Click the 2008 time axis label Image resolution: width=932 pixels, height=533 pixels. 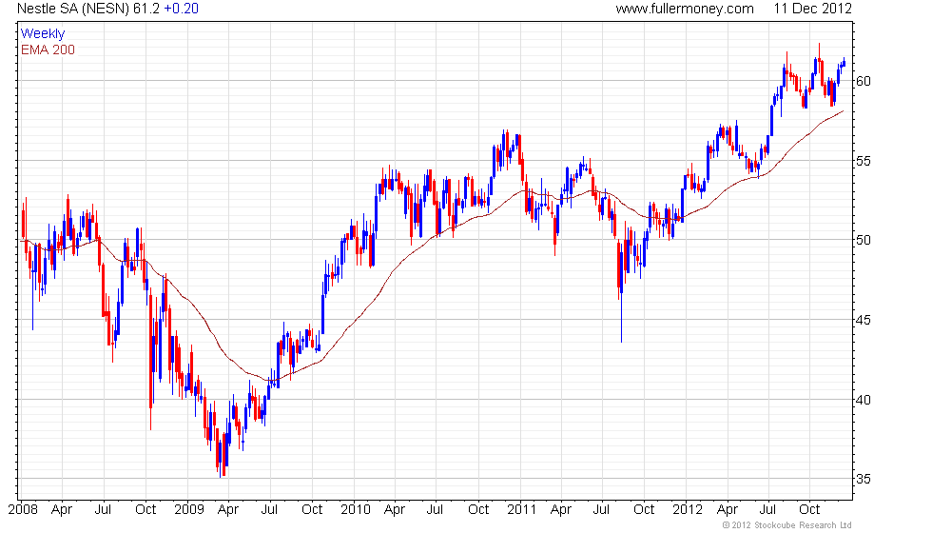click(x=23, y=510)
